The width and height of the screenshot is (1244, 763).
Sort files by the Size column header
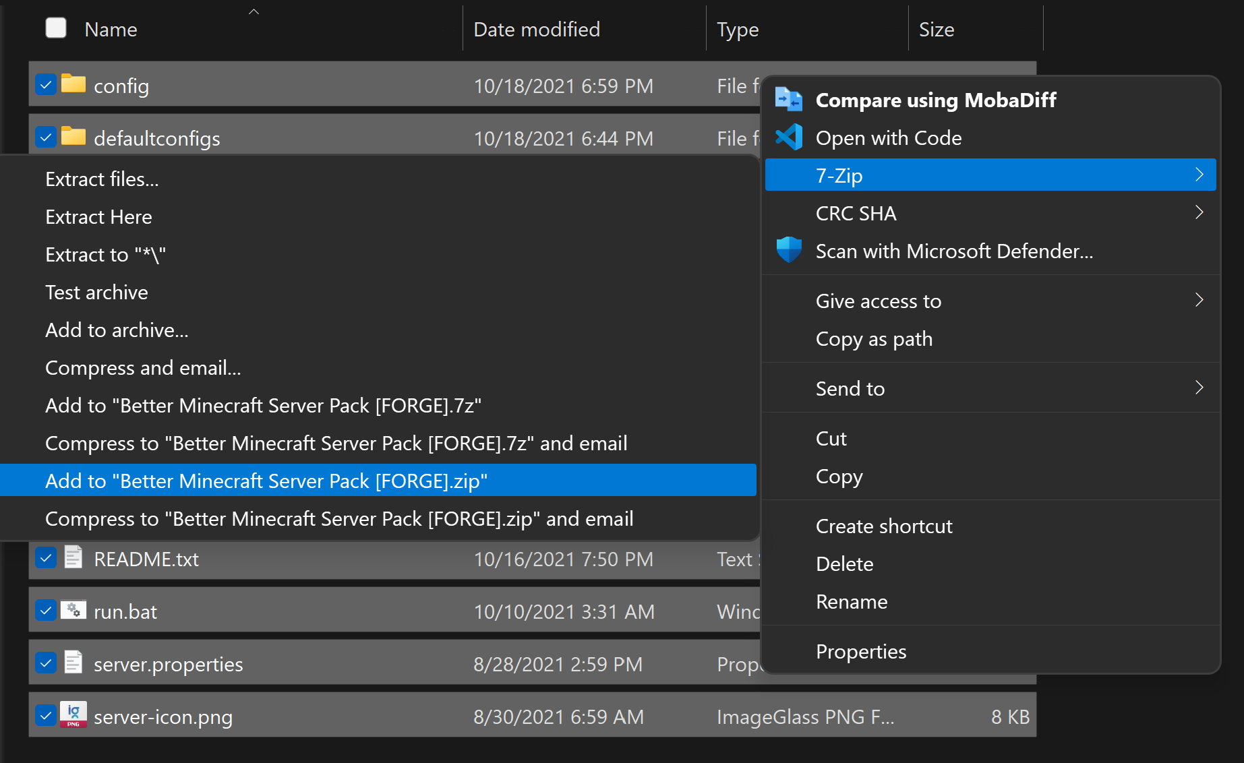pos(937,30)
